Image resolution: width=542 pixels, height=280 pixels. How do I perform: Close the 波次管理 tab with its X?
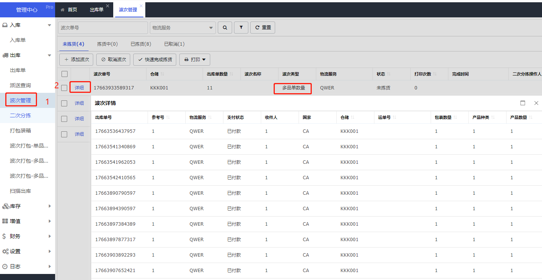click(x=141, y=6)
